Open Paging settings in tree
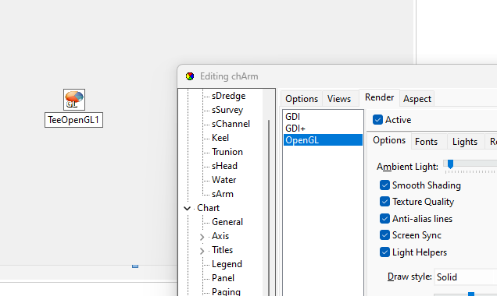 [226, 291]
